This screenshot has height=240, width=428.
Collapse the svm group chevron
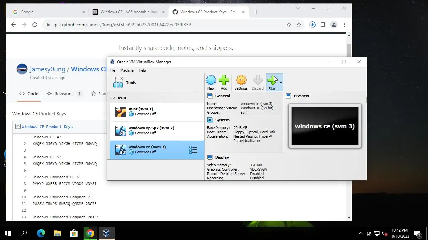pyautogui.click(x=113, y=98)
